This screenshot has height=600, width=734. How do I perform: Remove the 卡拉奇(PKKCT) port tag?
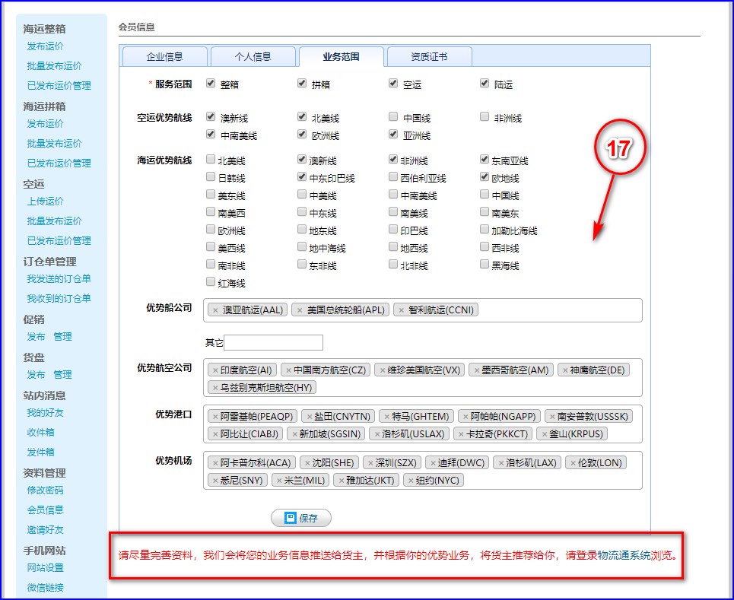pyautogui.click(x=461, y=434)
